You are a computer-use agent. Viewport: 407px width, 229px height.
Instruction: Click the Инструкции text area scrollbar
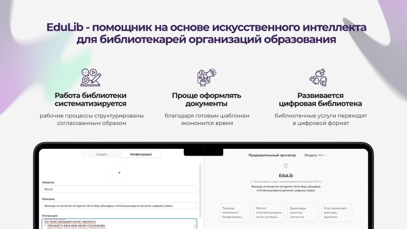click(x=195, y=225)
